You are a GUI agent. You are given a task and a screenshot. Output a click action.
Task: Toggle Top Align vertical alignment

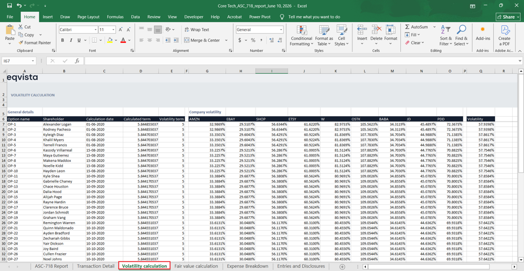141,30
